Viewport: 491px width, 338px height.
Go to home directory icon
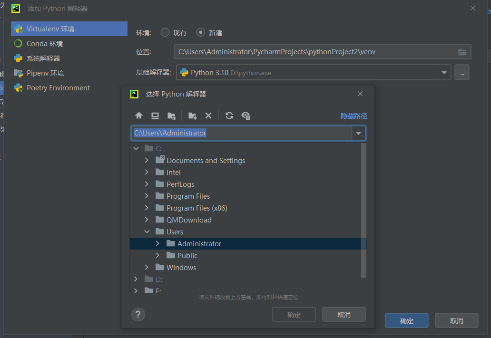[x=139, y=116]
